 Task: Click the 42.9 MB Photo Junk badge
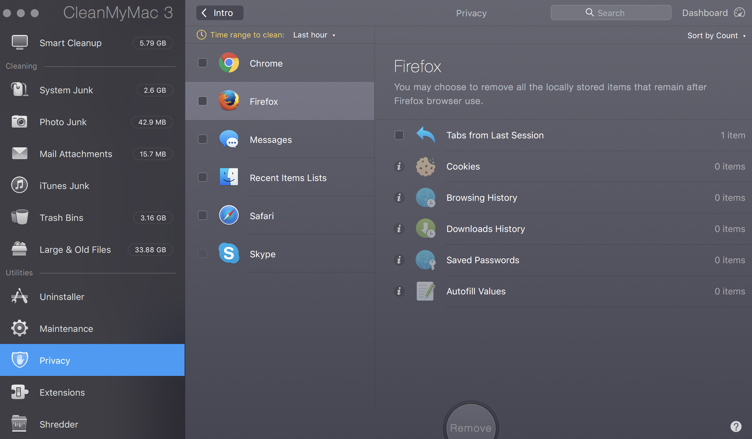(152, 122)
